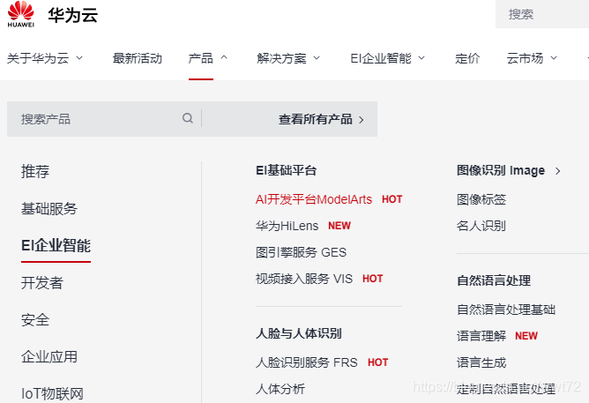The width and height of the screenshot is (589, 403).
Task: Expand the 云市场 dropdown menu
Action: pos(554,58)
